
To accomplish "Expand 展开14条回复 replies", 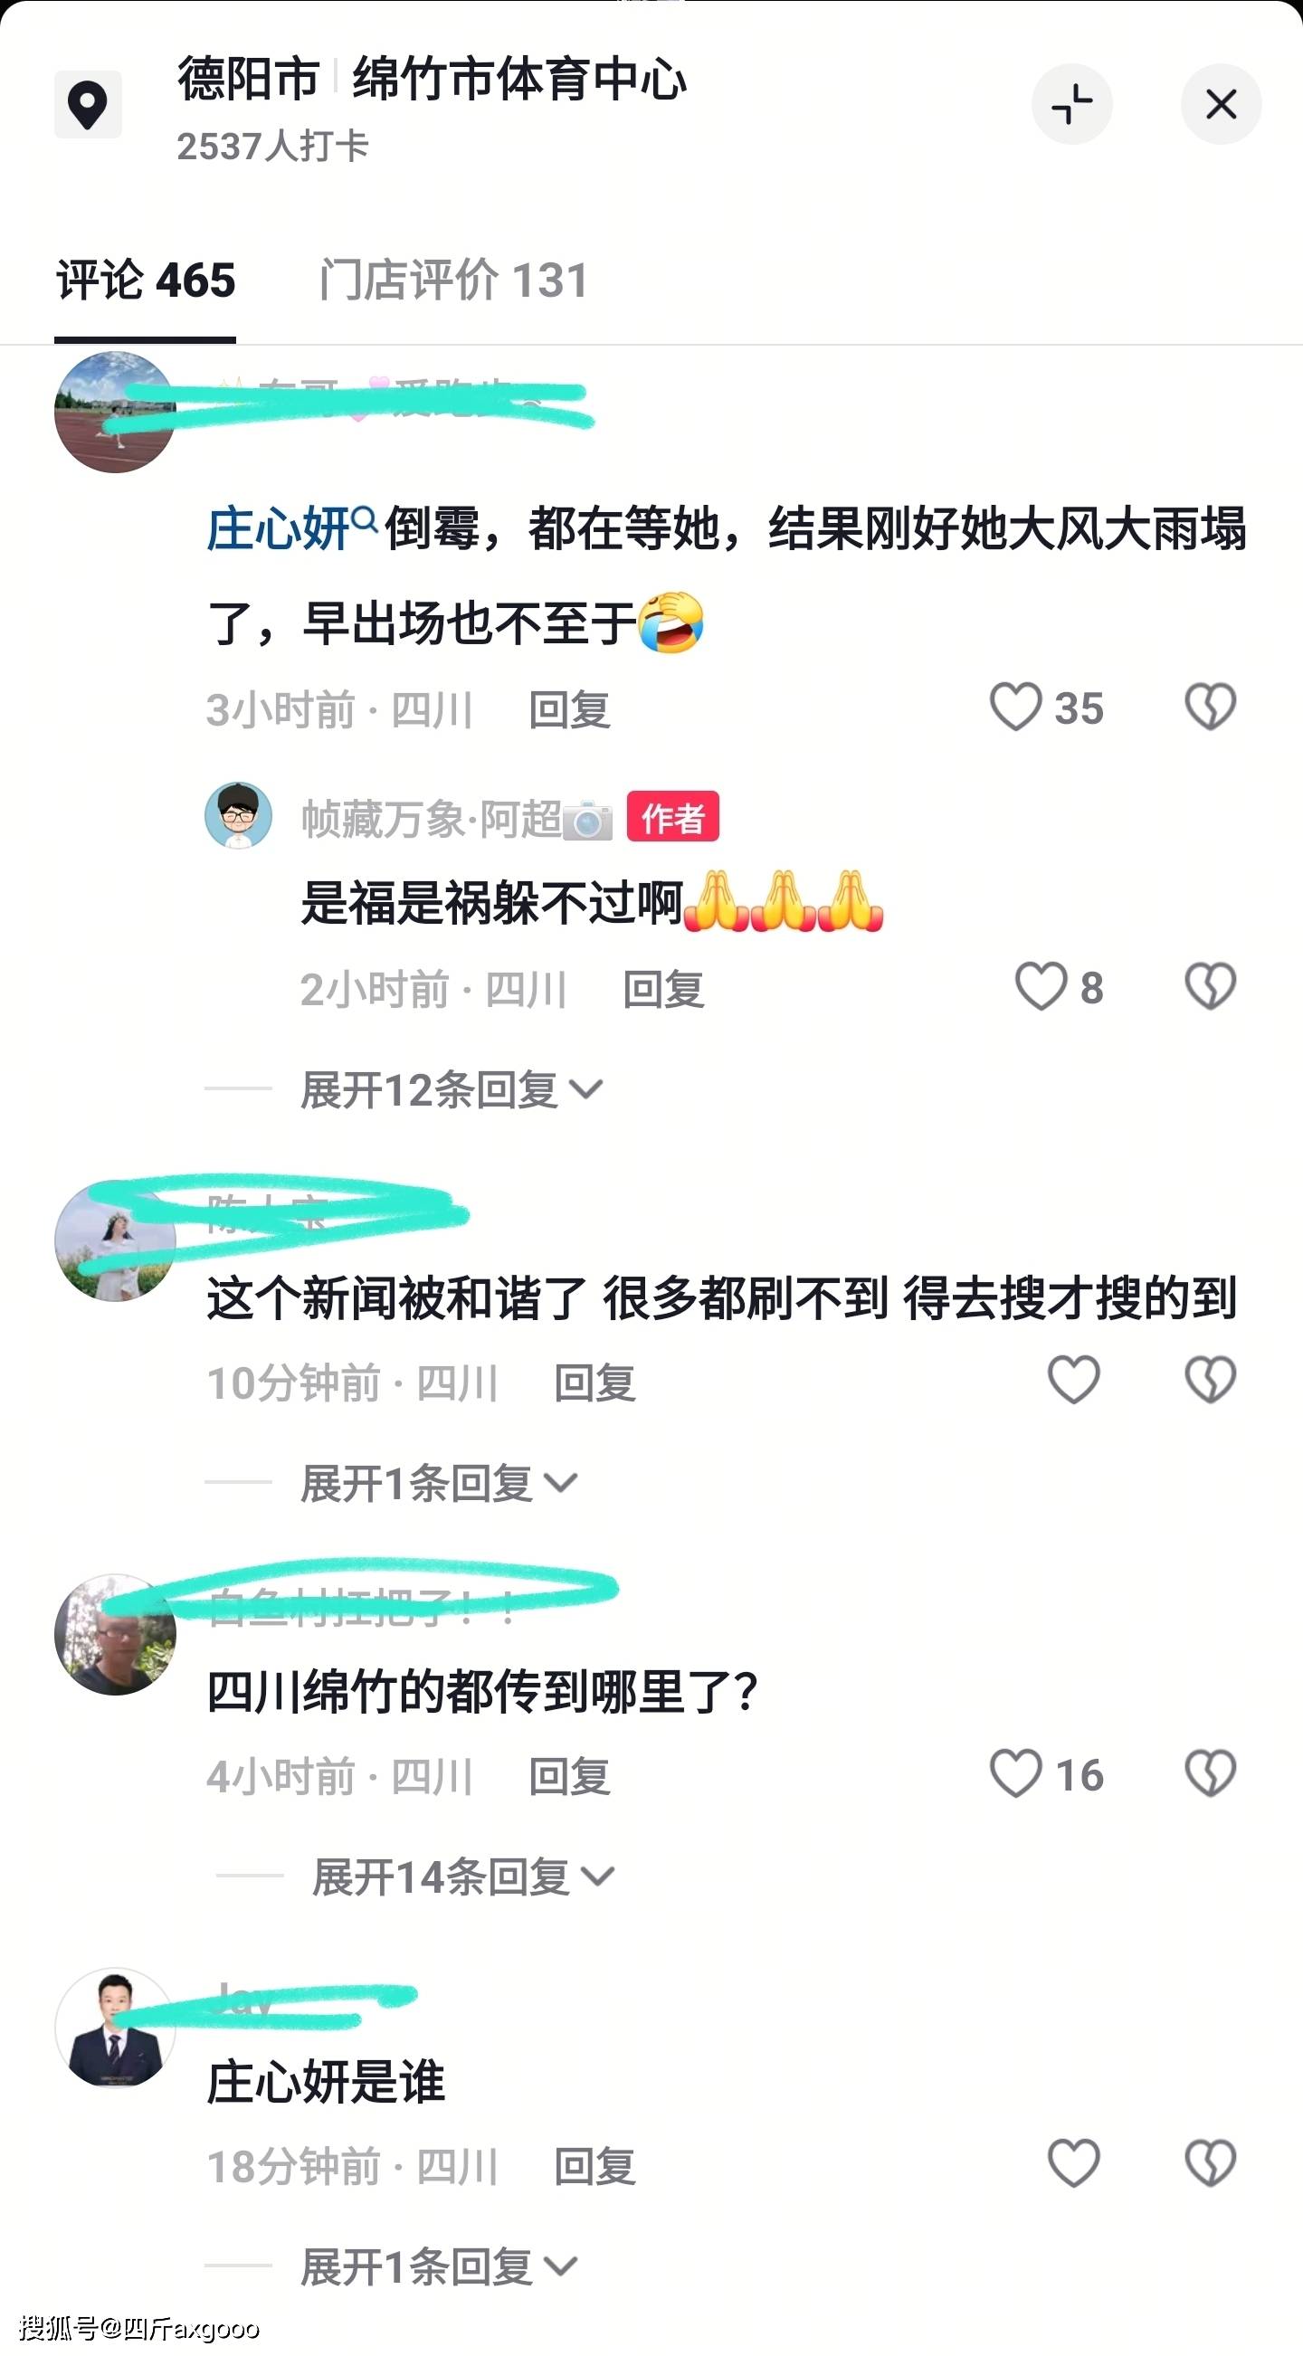I will click(463, 1876).
